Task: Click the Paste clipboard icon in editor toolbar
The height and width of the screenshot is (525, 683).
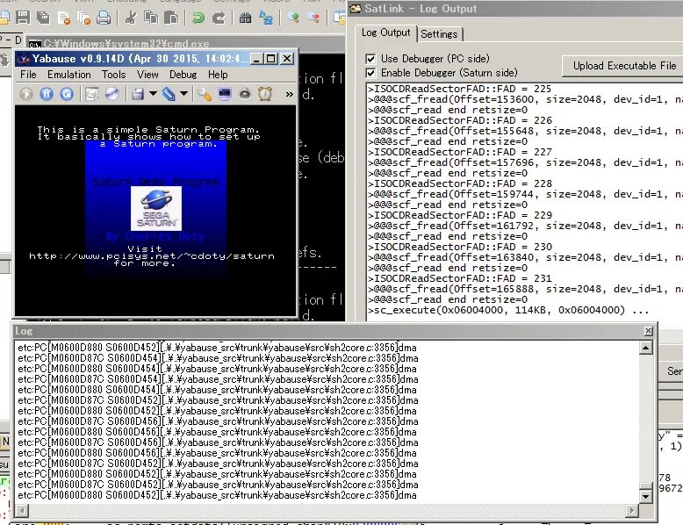Action: click(171, 18)
